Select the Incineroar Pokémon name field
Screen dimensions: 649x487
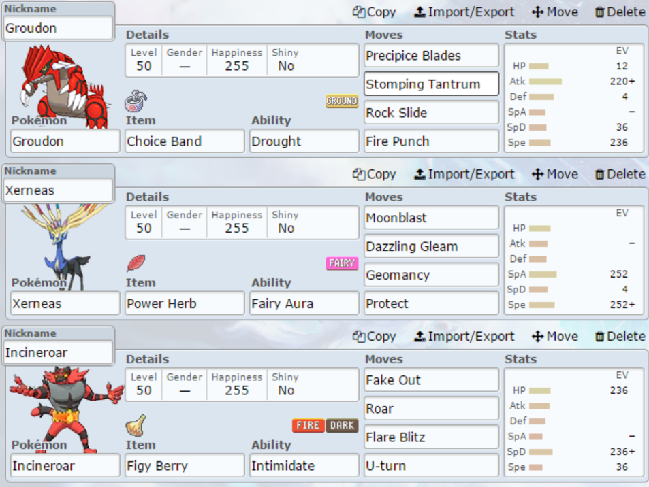pos(65,465)
